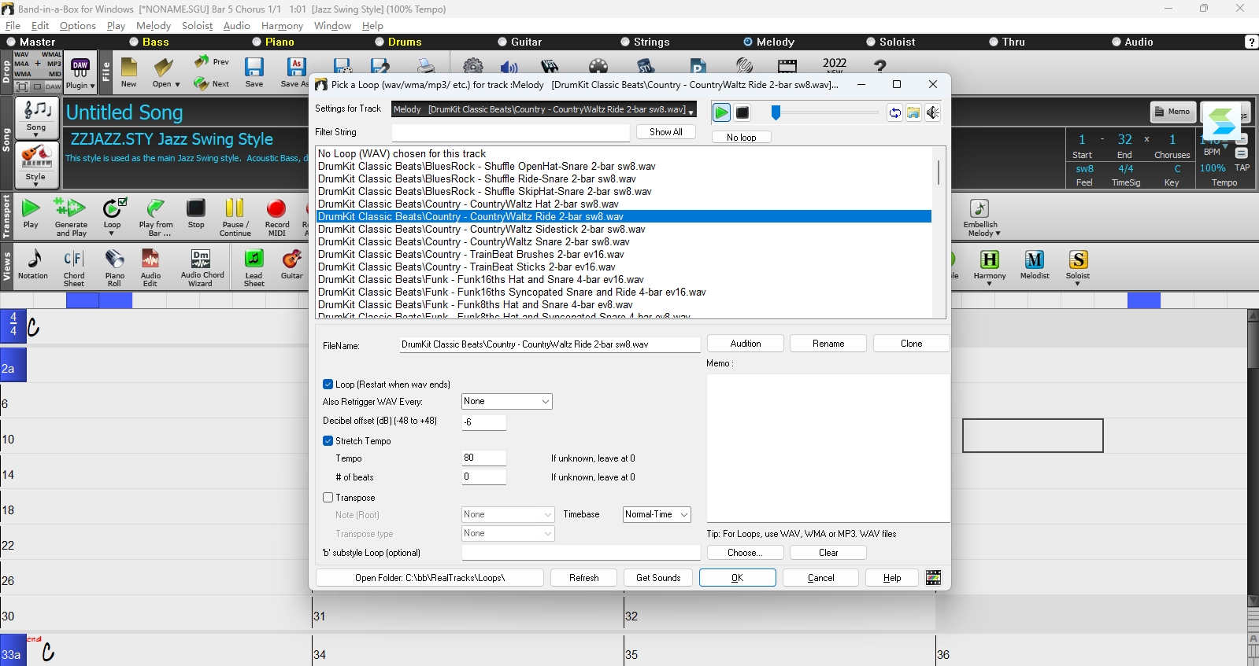Open the Audio Chord Wizard
The image size is (1259, 666).
tap(202, 267)
